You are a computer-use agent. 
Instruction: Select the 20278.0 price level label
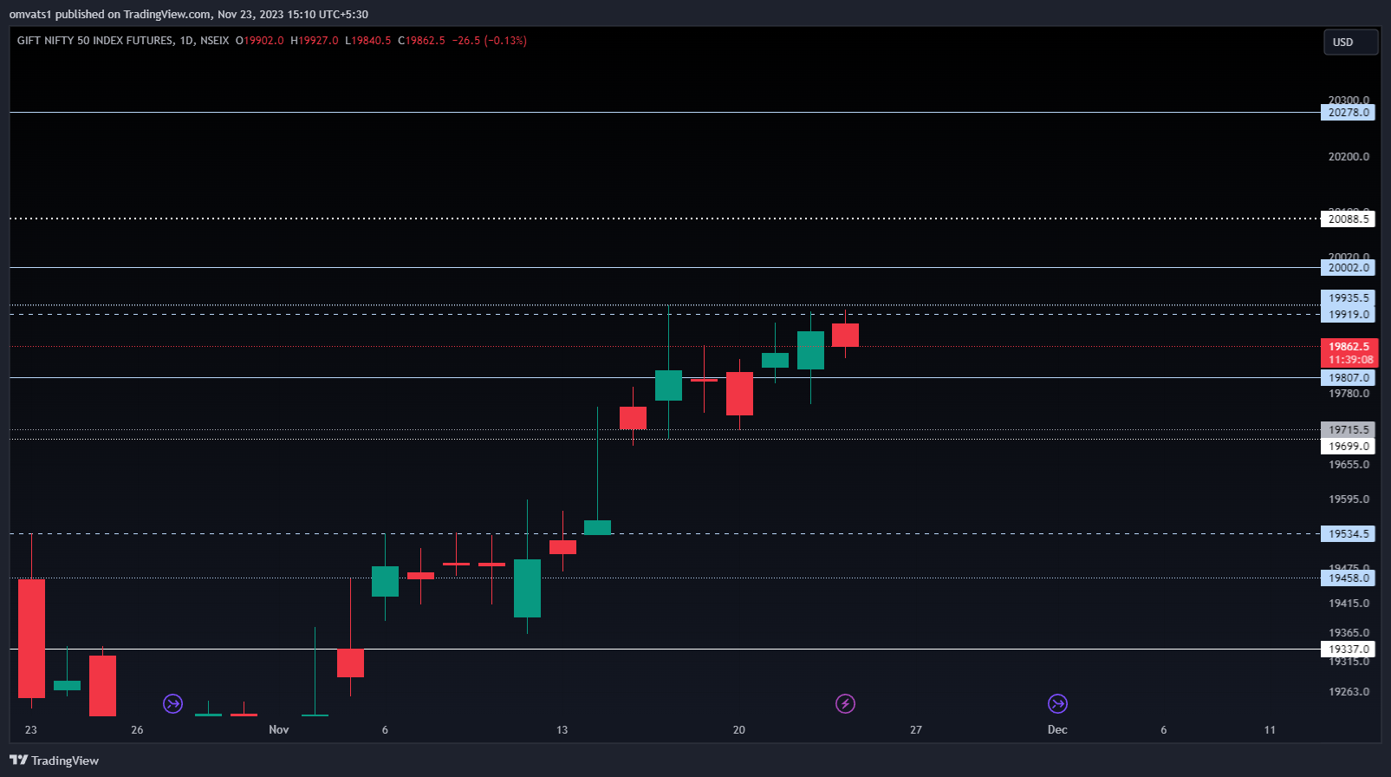[1348, 113]
